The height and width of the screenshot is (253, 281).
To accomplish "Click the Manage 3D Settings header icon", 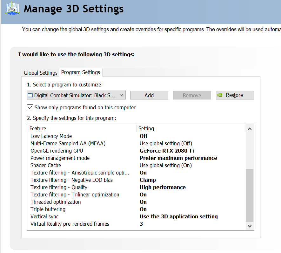I will point(12,8).
